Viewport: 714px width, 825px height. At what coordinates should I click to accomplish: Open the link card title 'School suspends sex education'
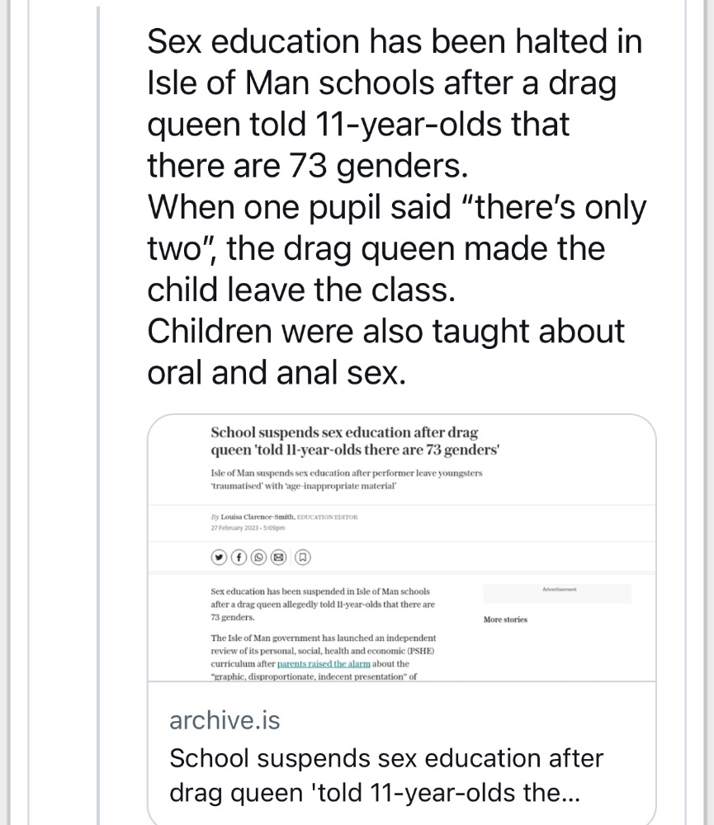(x=386, y=775)
